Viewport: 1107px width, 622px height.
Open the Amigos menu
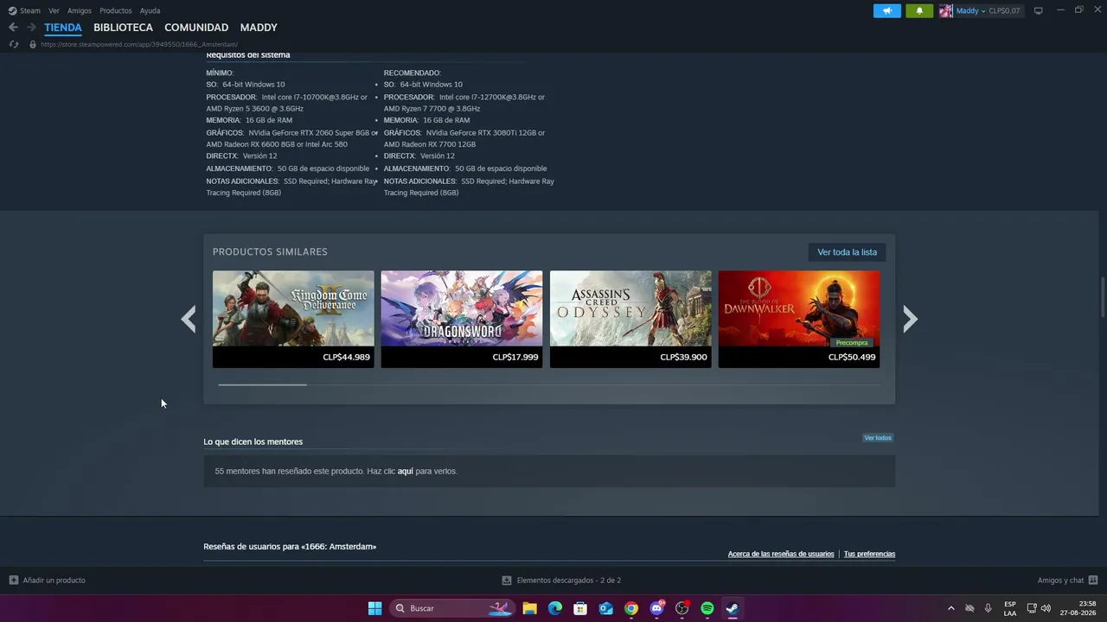coord(80,10)
